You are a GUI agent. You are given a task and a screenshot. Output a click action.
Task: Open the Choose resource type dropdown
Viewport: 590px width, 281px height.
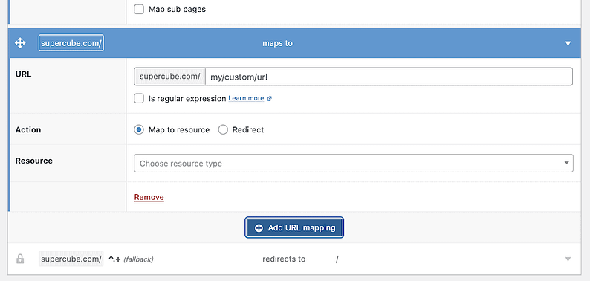pyautogui.click(x=354, y=164)
